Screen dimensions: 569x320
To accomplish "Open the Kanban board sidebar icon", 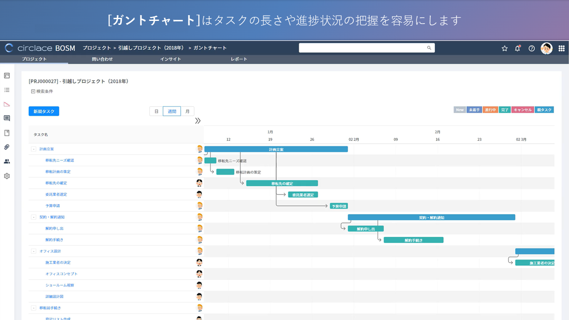I will [7, 76].
